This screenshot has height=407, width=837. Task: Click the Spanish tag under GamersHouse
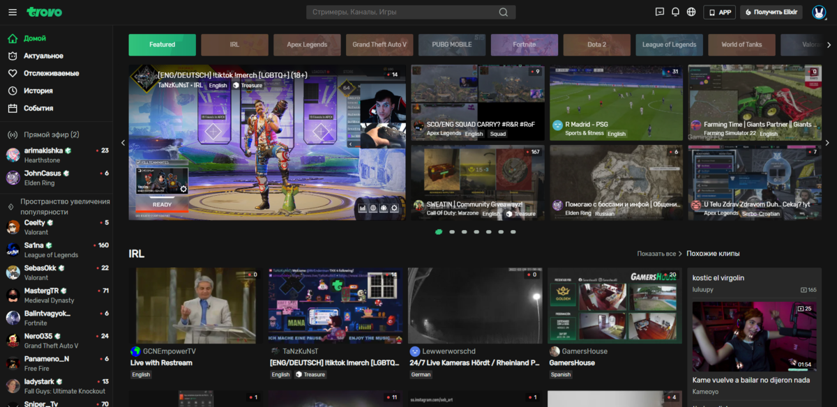561,374
